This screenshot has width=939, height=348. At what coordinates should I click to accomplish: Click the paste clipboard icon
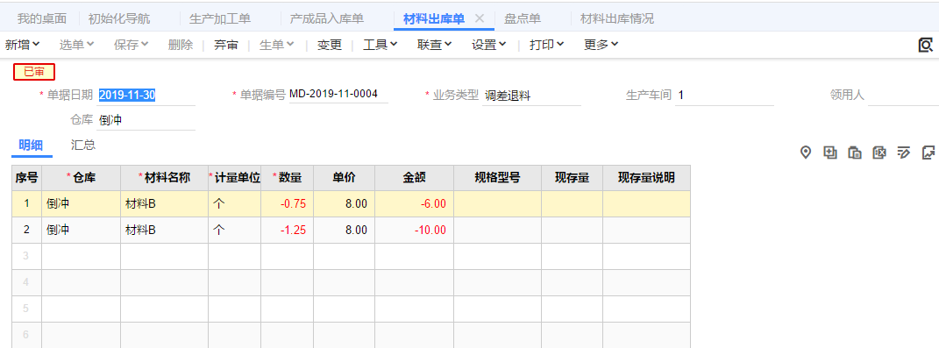click(855, 153)
